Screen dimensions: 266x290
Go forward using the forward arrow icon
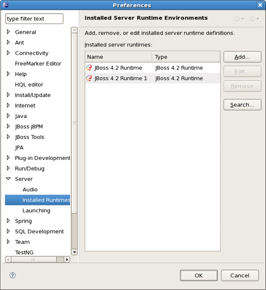point(252,19)
